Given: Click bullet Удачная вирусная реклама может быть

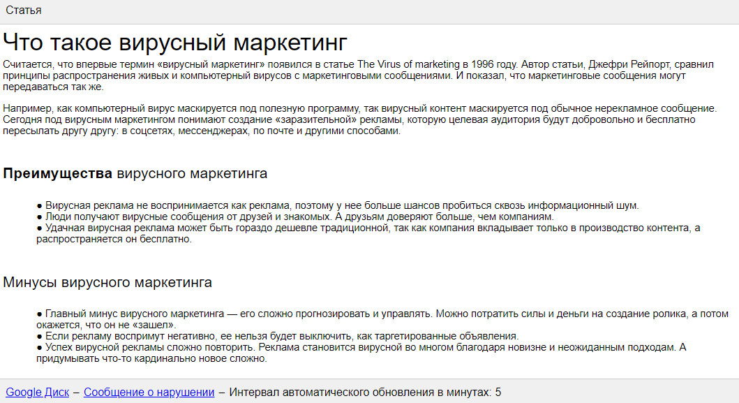Looking at the screenshot, I should pos(368,233).
